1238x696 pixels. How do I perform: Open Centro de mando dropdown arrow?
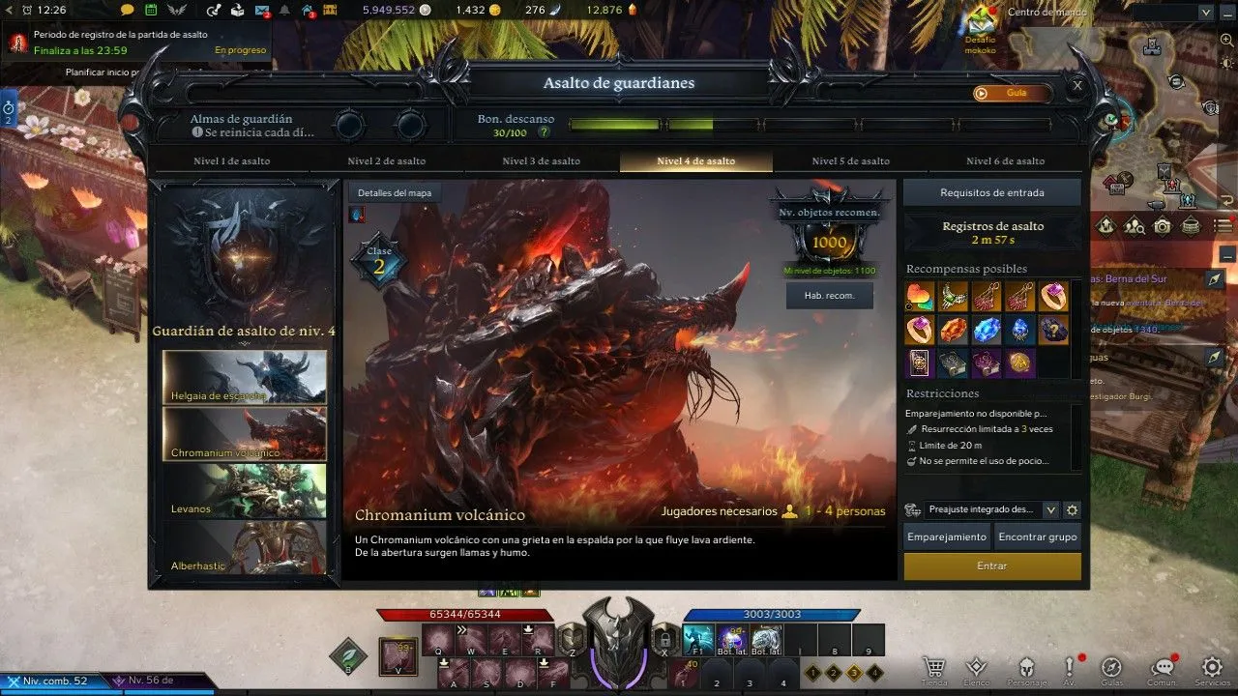[x=1205, y=13]
